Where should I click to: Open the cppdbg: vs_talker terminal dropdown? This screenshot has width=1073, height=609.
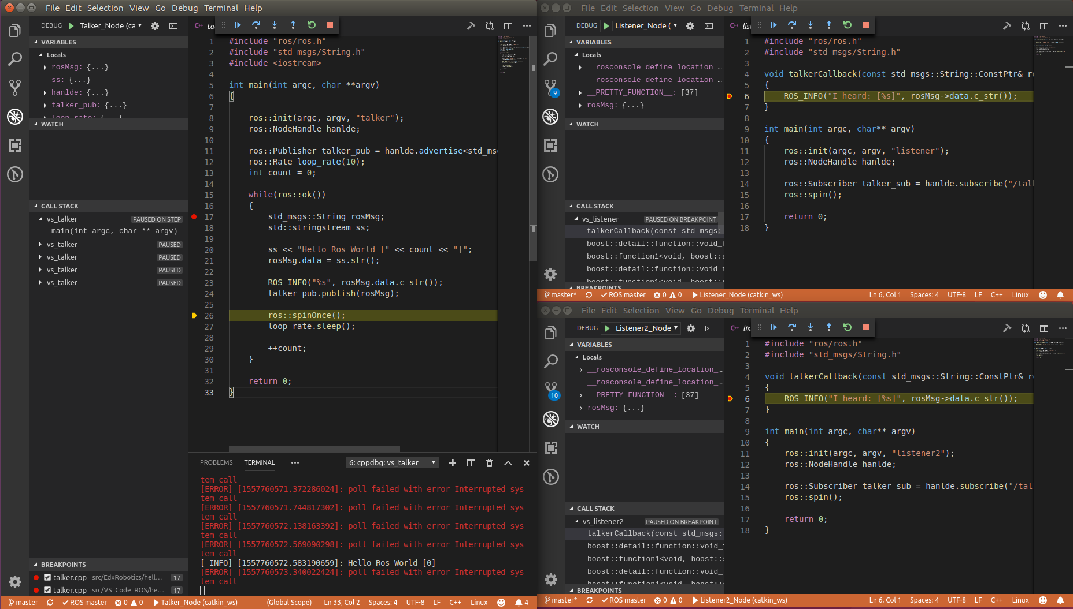[392, 463]
